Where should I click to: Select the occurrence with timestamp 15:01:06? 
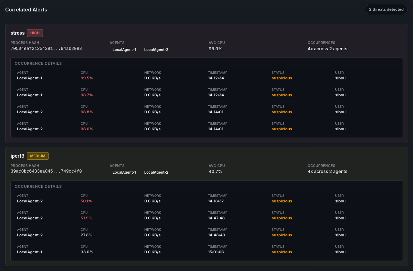coord(216,252)
